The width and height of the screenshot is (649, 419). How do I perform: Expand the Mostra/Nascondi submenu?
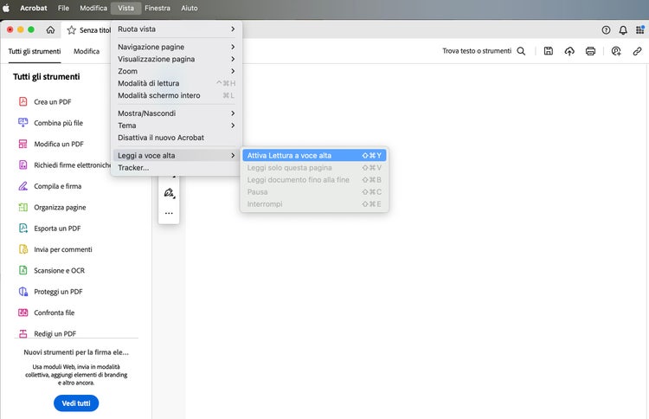(177, 113)
